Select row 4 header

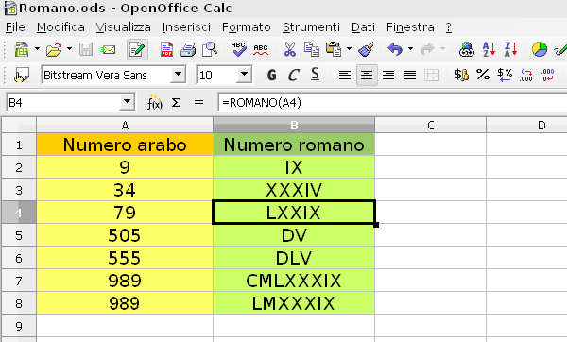(19, 213)
